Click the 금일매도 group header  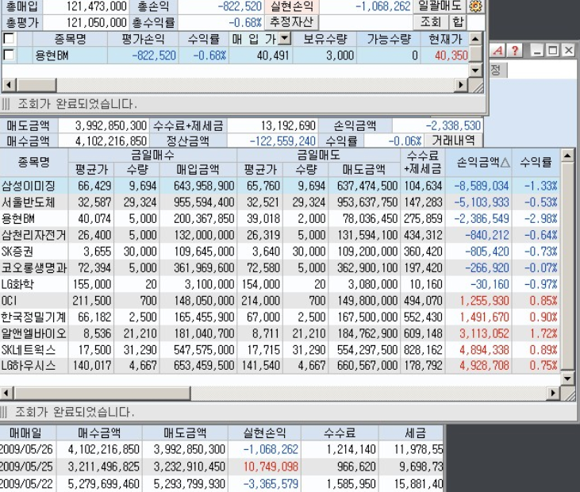(x=318, y=155)
